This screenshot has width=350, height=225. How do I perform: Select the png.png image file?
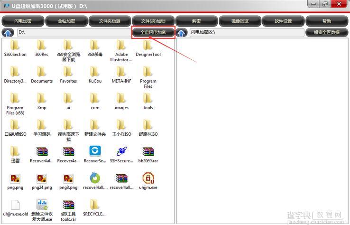(15, 181)
